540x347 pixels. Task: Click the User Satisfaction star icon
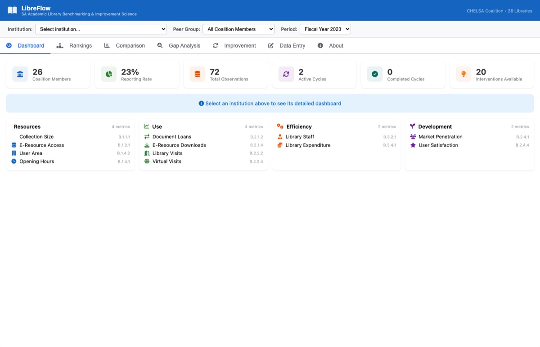[413, 145]
